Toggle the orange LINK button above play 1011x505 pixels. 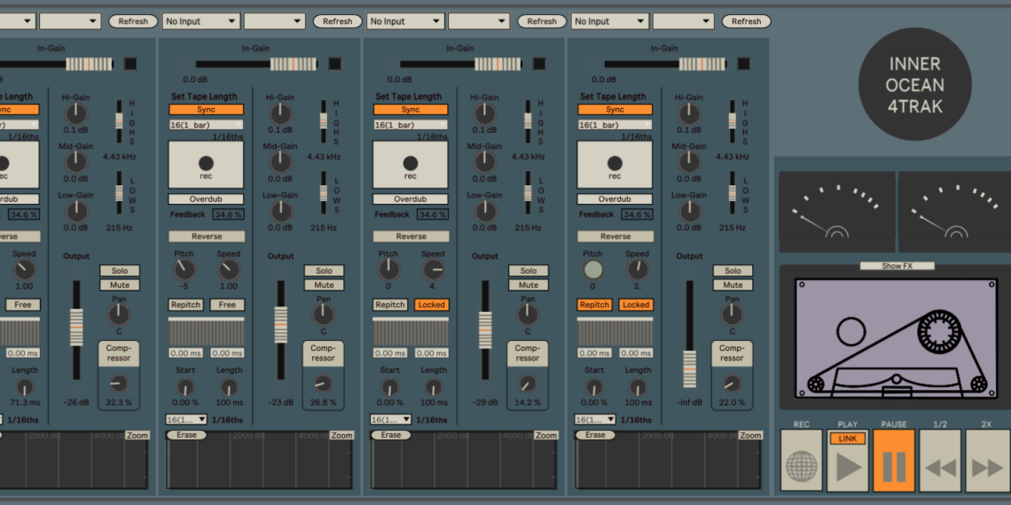coord(847,439)
